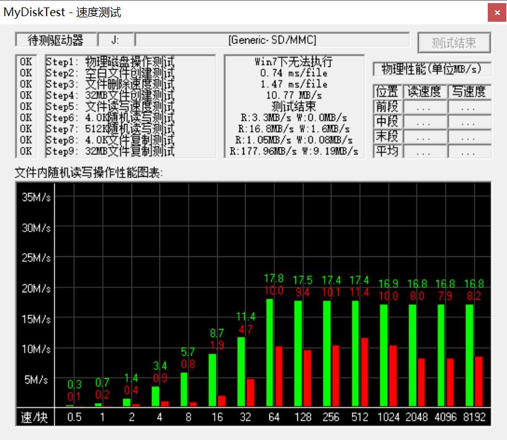Click the R:177.96MB/s W:9.19MB/s result line
Viewport: 507px width, 440px height.
coord(294,151)
